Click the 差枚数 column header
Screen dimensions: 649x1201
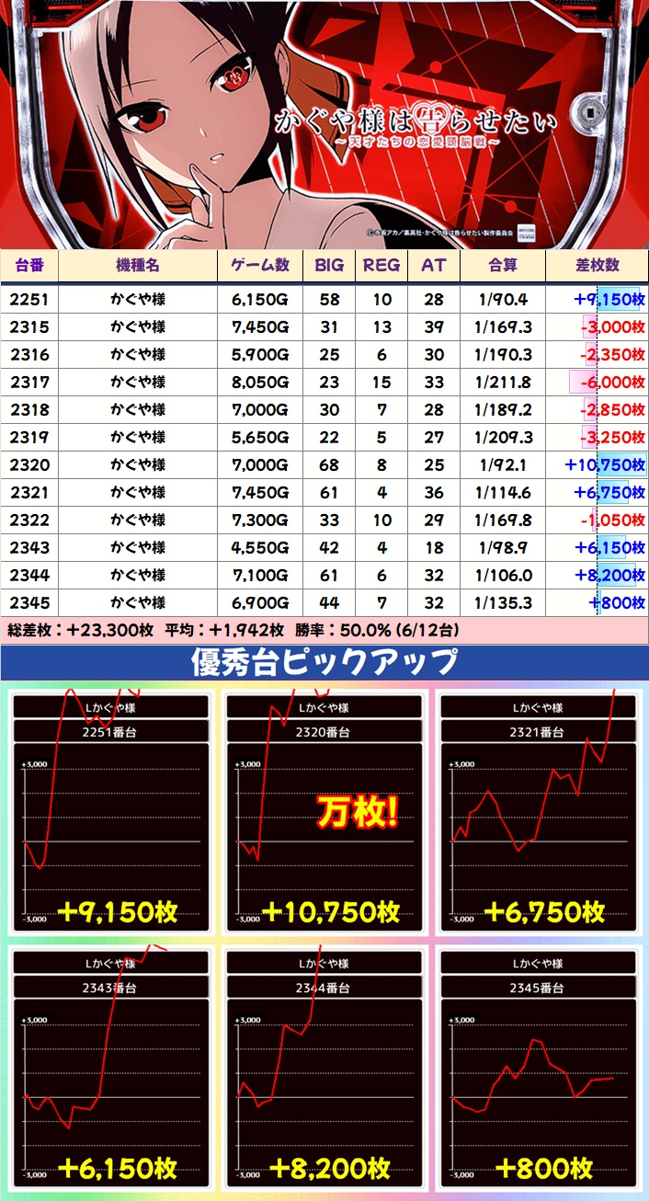click(x=598, y=265)
